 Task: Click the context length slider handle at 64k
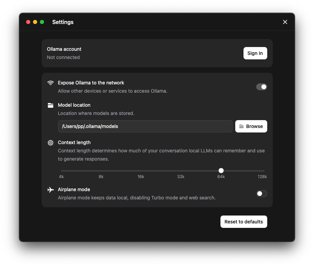[221, 171]
